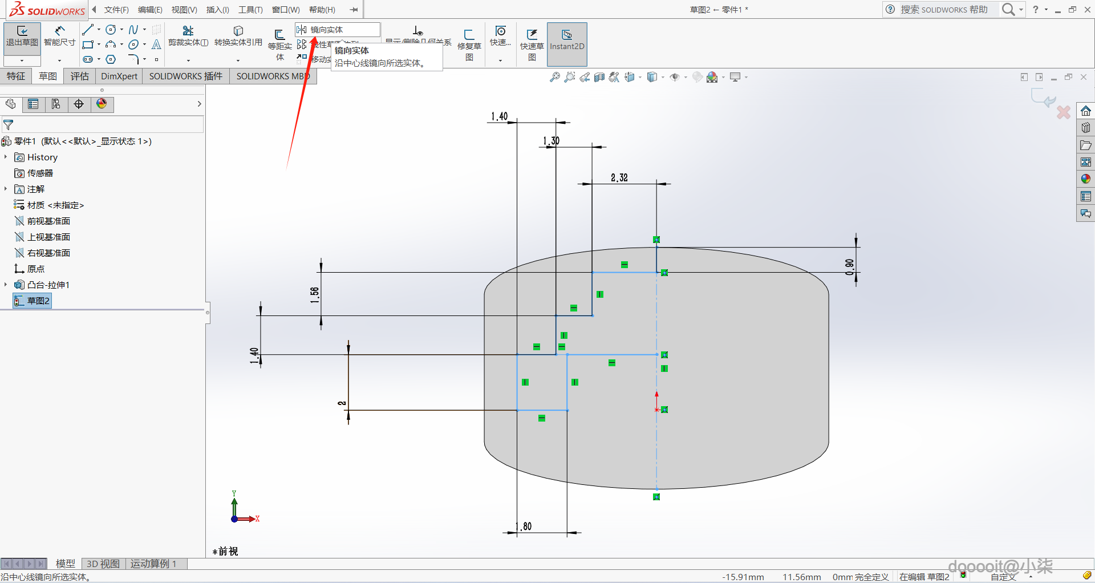Click the 智能尺寸 smart dimension tool
This screenshot has width=1095, height=583.
coord(59,35)
